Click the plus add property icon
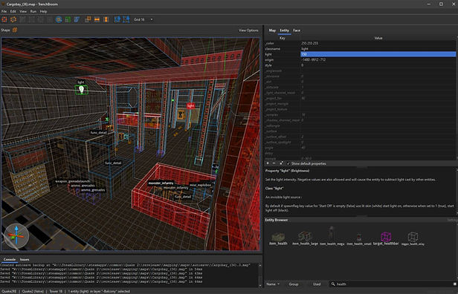Screen dimensions: 458x294 tap(268, 163)
